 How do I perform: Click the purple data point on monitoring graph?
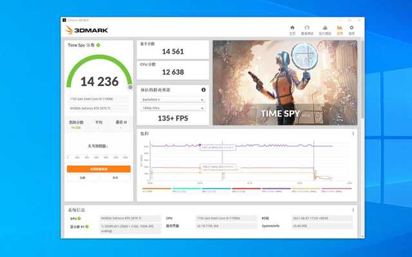tap(200, 145)
